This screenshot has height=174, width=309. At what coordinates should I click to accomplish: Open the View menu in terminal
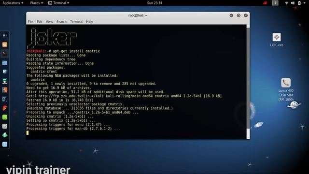click(x=49, y=22)
